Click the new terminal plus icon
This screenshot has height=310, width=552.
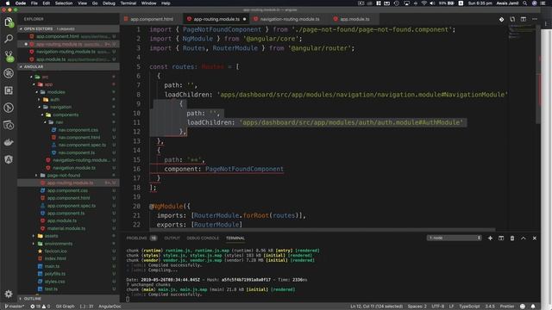pos(490,238)
